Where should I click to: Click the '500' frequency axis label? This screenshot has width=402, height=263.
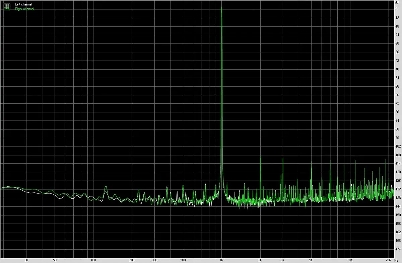183,260
